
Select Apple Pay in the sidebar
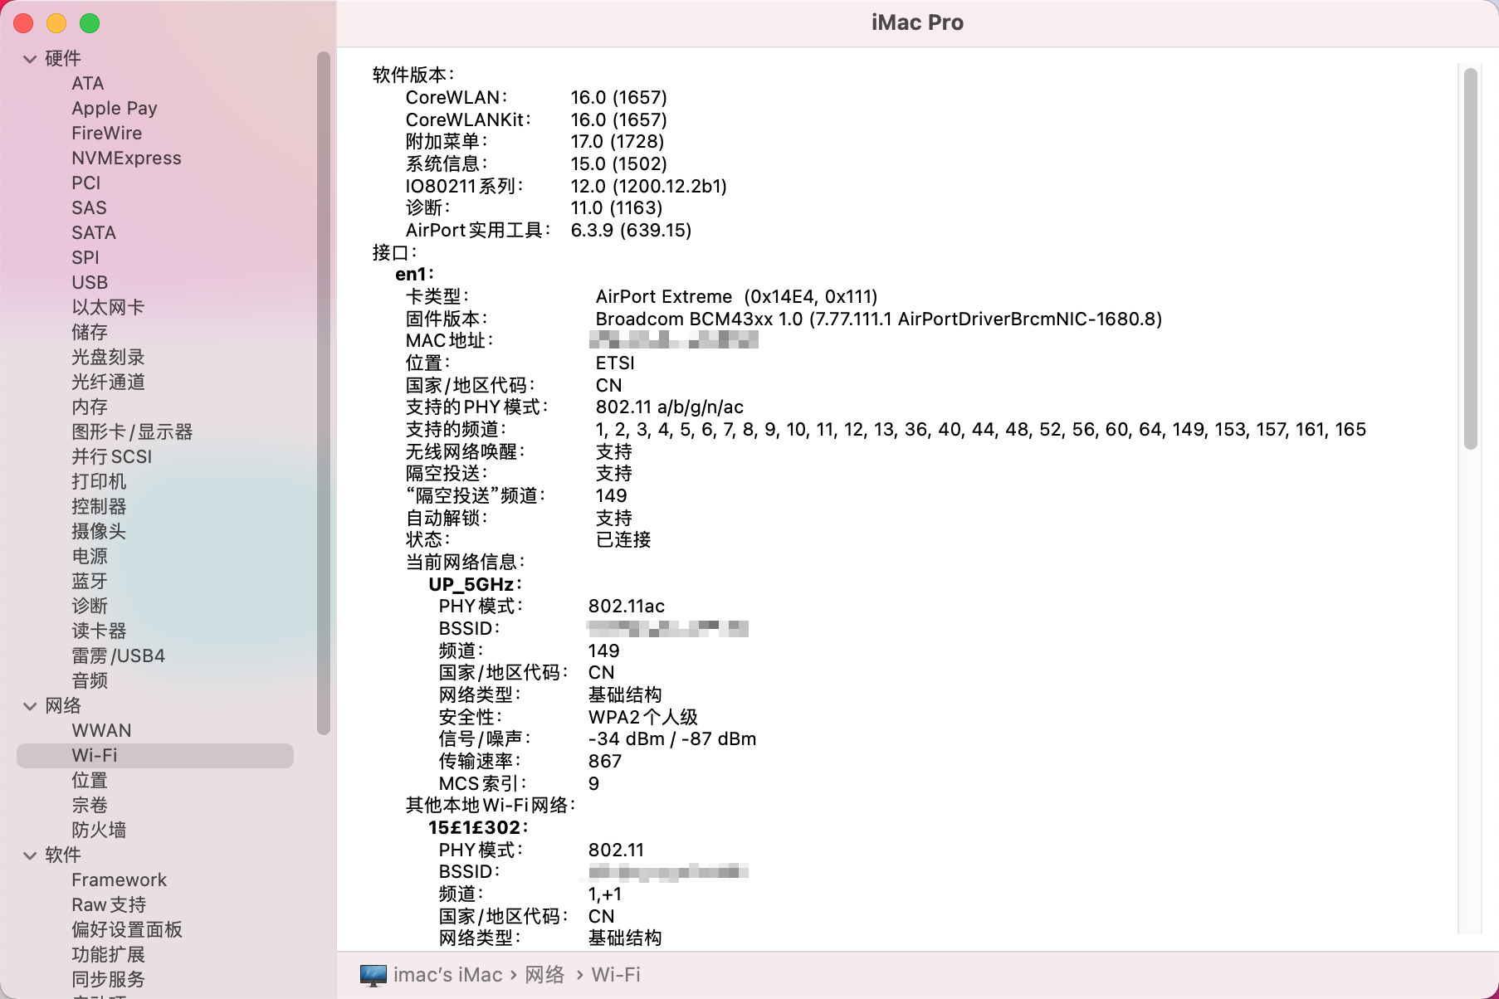115,109
